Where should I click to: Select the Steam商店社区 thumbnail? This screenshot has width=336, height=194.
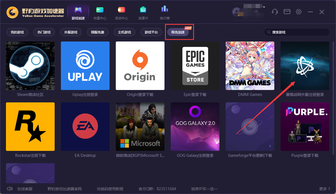(x=30, y=66)
